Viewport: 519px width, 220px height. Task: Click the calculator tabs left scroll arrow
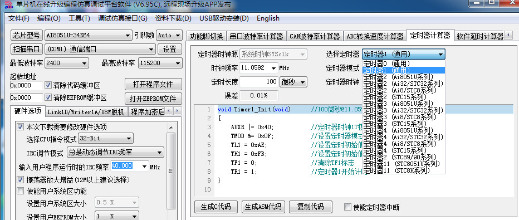pos(508,36)
